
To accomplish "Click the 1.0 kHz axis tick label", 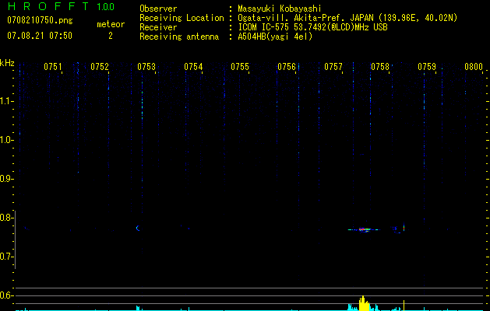I will pyautogui.click(x=6, y=140).
